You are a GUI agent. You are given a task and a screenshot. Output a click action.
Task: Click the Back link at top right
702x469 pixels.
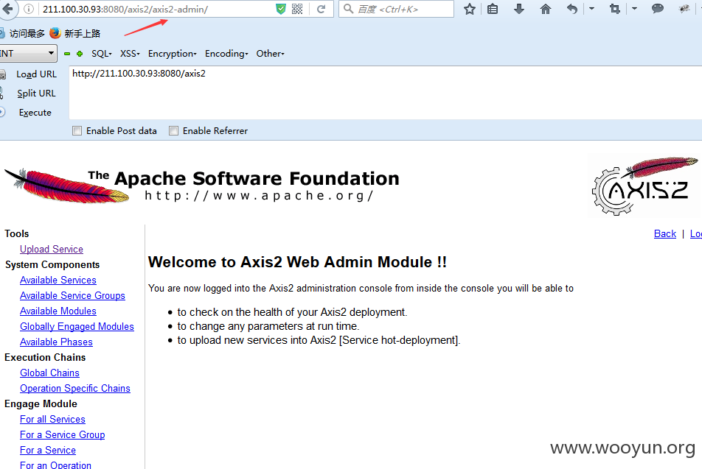[x=665, y=234]
